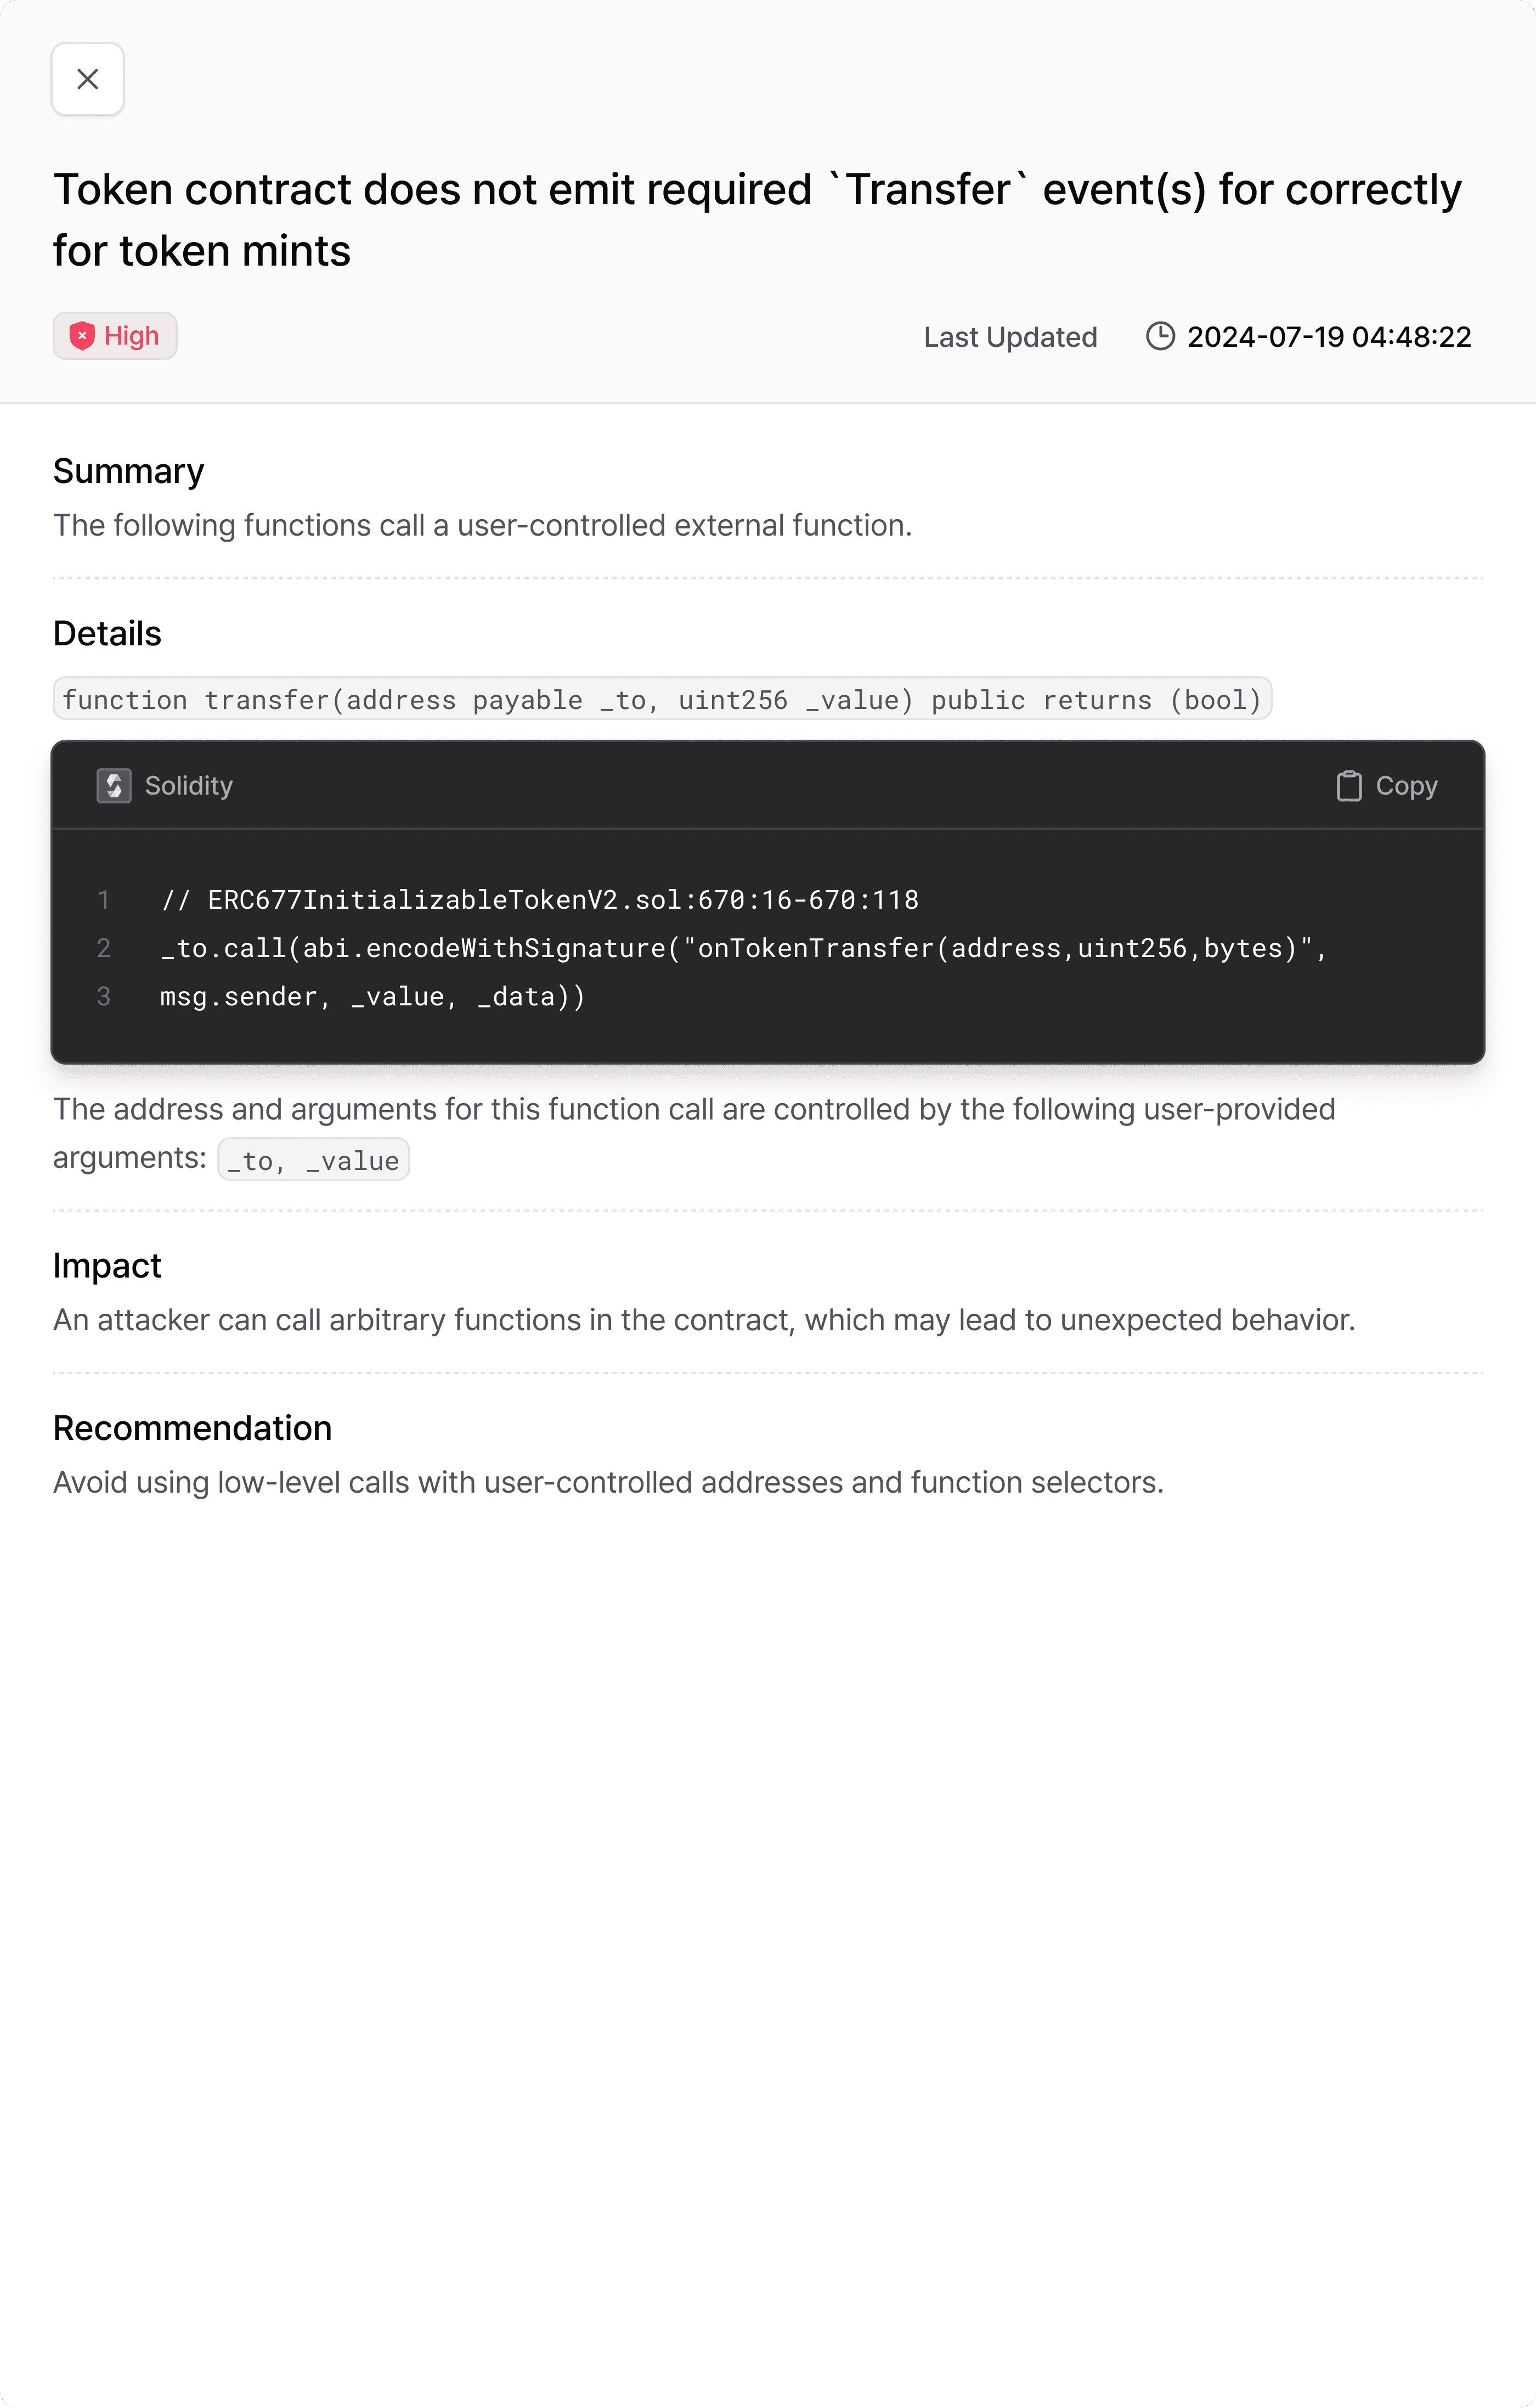Click code line 1 file reference comment

(x=540, y=900)
